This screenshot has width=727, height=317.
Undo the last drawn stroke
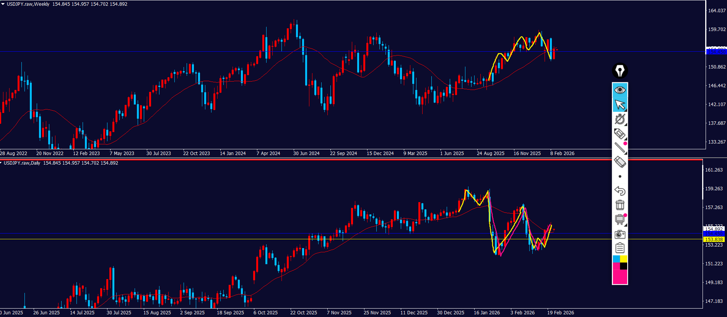(x=620, y=191)
